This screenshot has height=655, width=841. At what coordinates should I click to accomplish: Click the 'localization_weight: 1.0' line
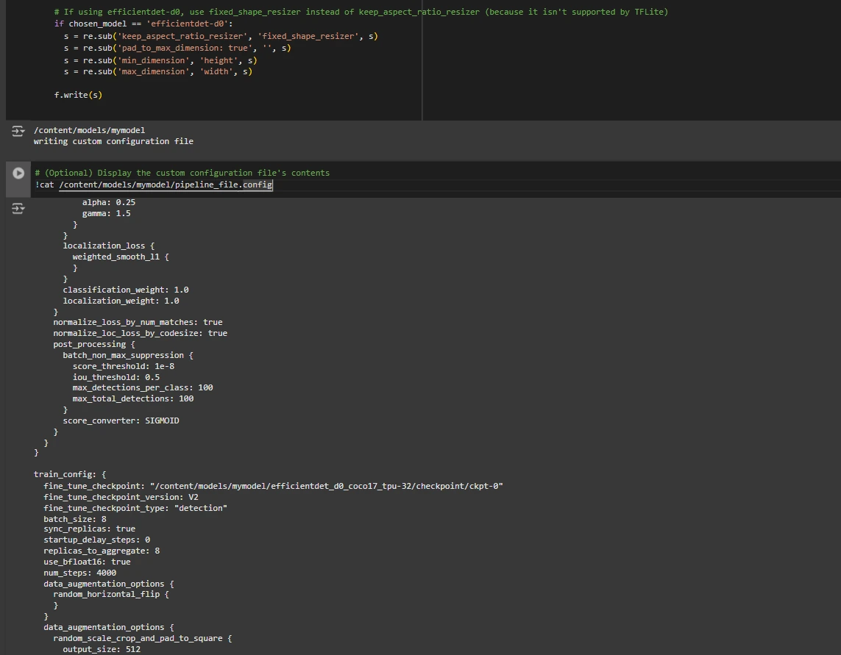[x=121, y=301]
